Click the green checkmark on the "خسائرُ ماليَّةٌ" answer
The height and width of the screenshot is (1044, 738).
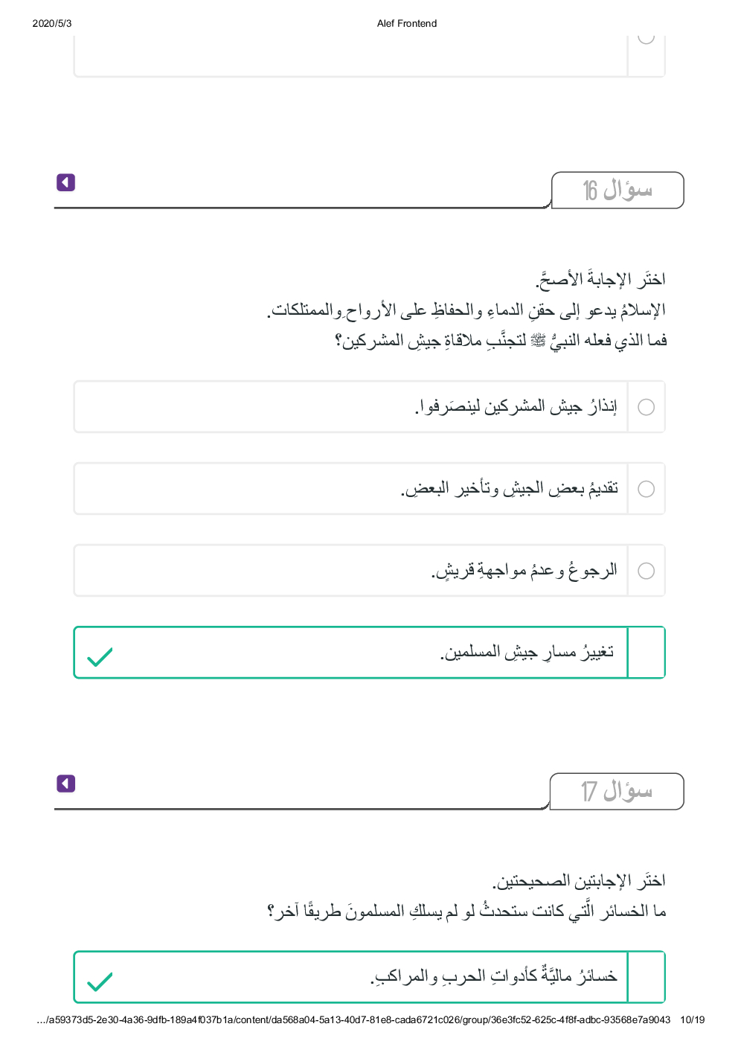[100, 981]
